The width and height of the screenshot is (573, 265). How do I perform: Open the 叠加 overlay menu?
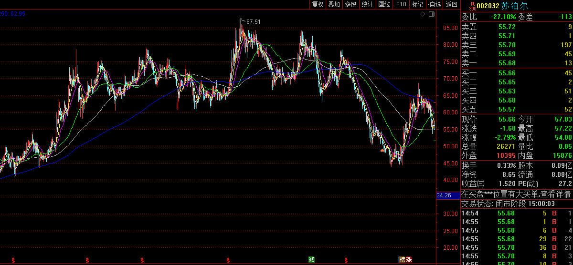334,4
